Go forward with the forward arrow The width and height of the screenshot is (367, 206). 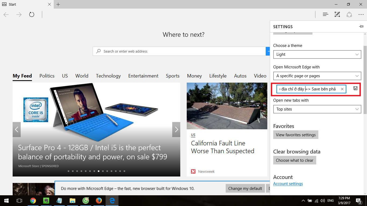tap(19, 14)
